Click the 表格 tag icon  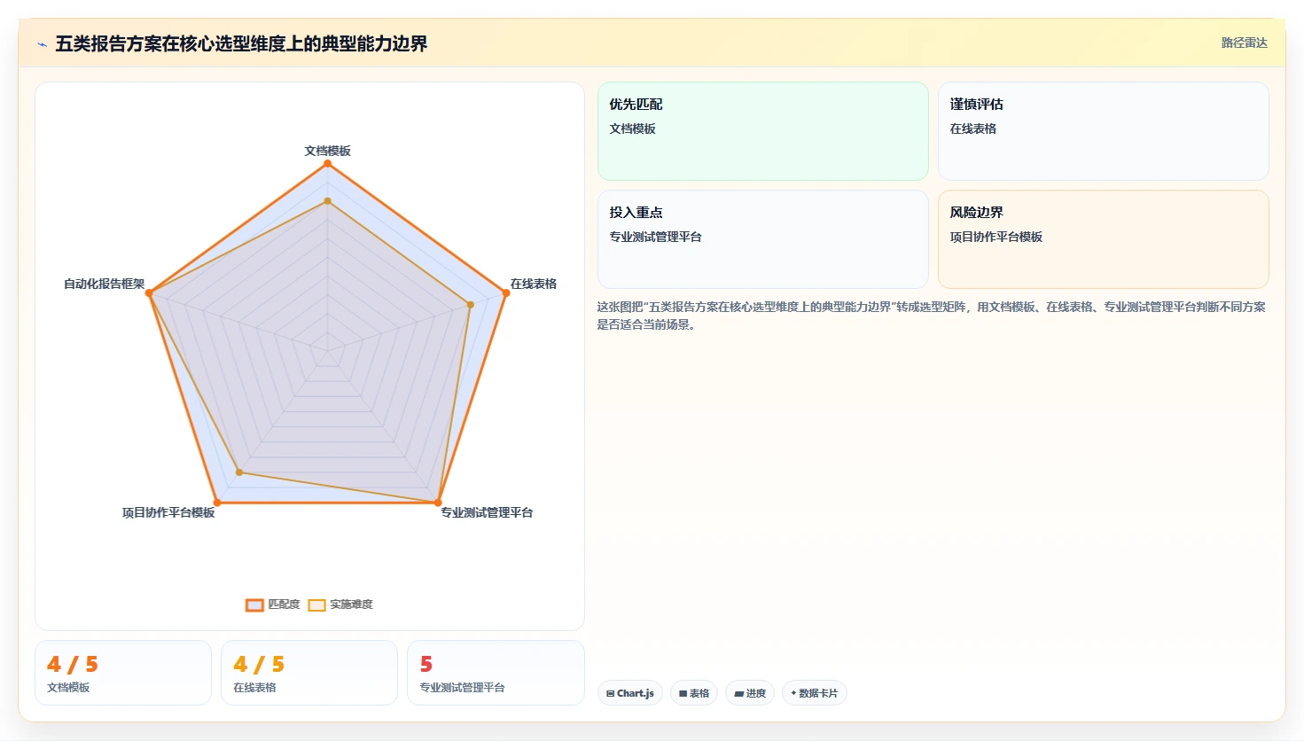[683, 694]
